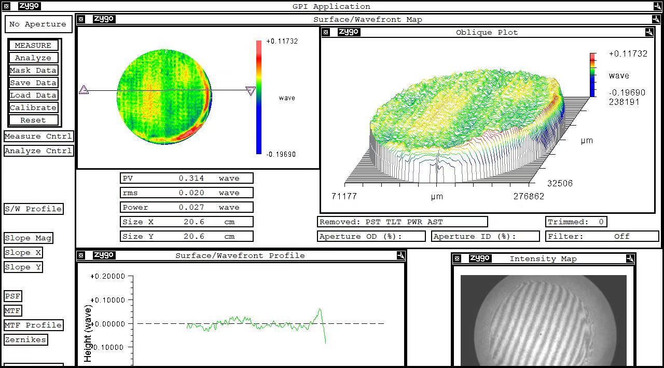Toggle the No Aperture control
The height and width of the screenshot is (368, 664).
tap(38, 24)
